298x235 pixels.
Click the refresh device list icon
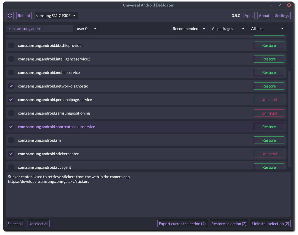coord(10,16)
